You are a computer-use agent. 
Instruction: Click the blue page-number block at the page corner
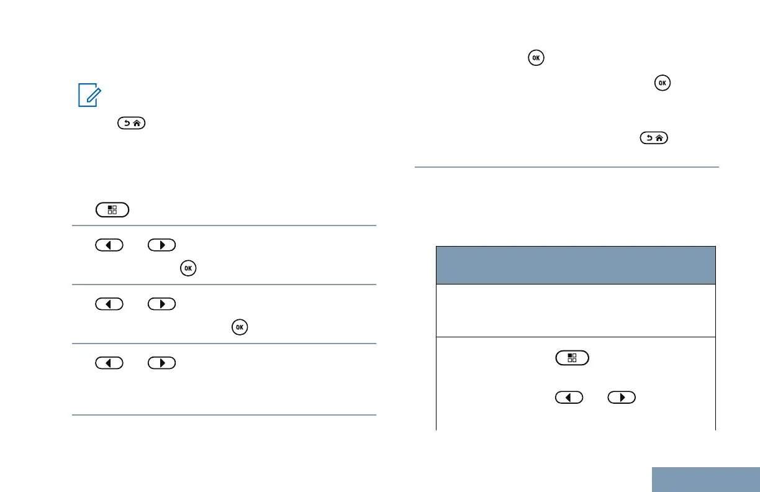coord(707,480)
